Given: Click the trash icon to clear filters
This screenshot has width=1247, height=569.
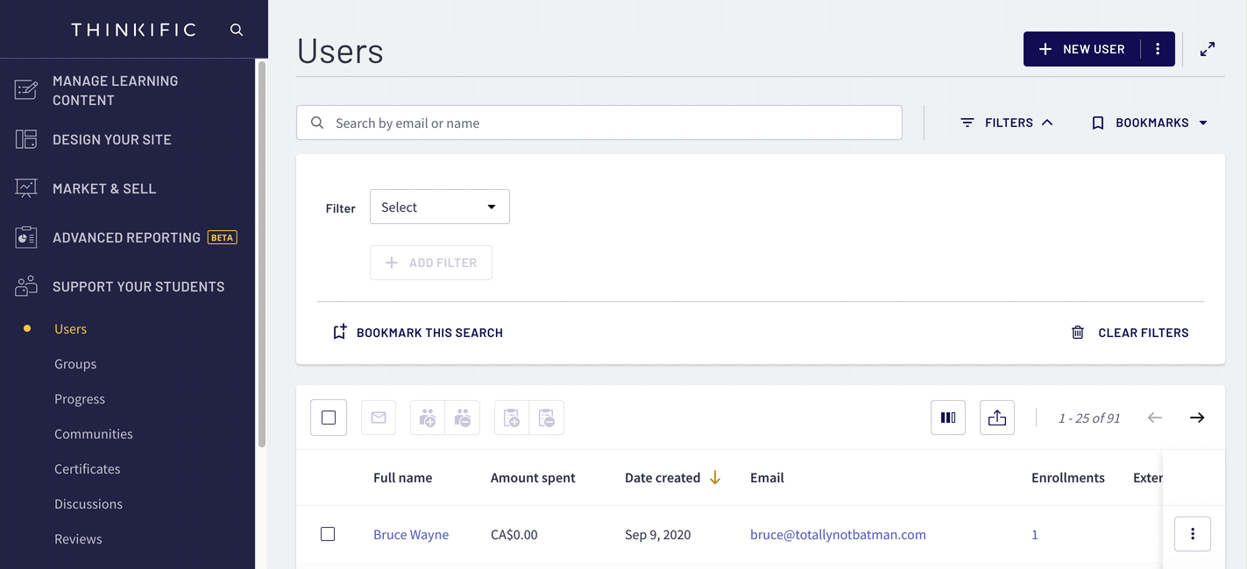Looking at the screenshot, I should pyautogui.click(x=1078, y=333).
